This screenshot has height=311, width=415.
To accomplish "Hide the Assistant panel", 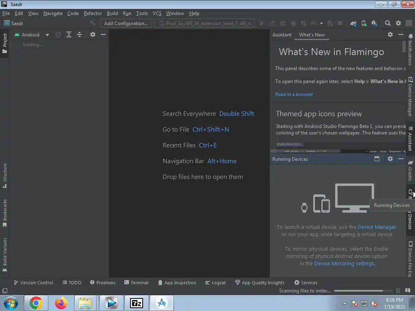I will 401,35.
